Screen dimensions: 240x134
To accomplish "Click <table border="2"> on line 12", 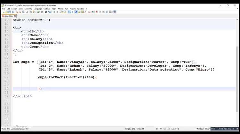I will click(32, 20).
